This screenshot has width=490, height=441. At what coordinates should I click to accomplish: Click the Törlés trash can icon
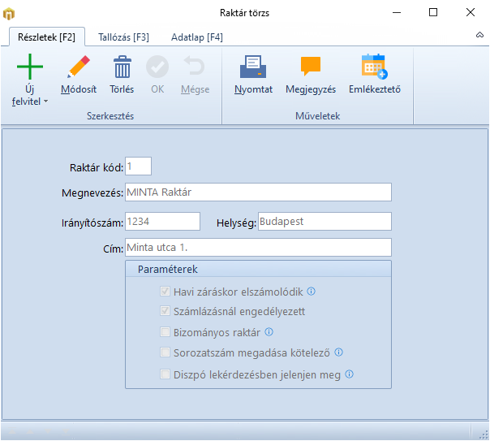[x=122, y=67]
